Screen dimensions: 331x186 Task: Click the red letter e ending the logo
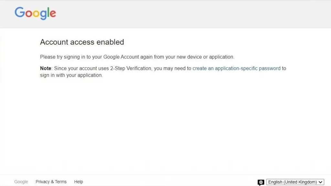click(53, 14)
